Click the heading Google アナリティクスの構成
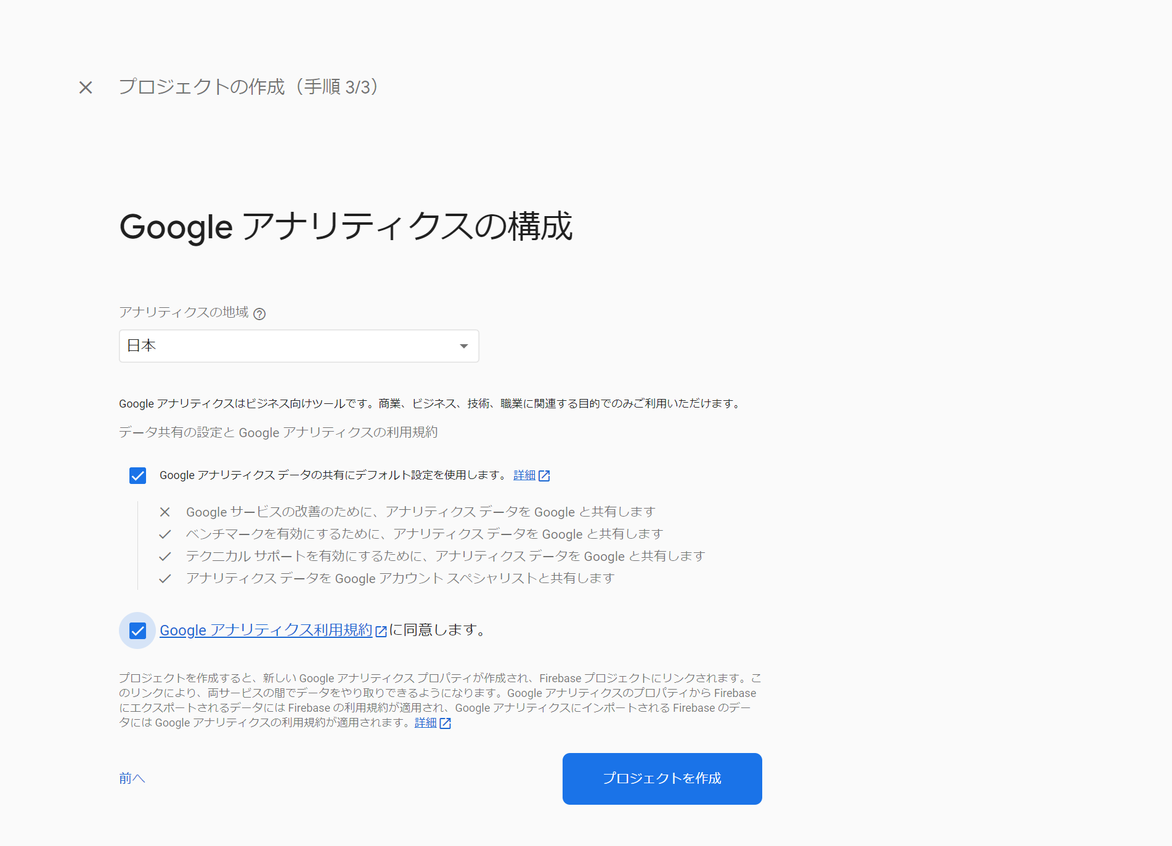 click(346, 227)
